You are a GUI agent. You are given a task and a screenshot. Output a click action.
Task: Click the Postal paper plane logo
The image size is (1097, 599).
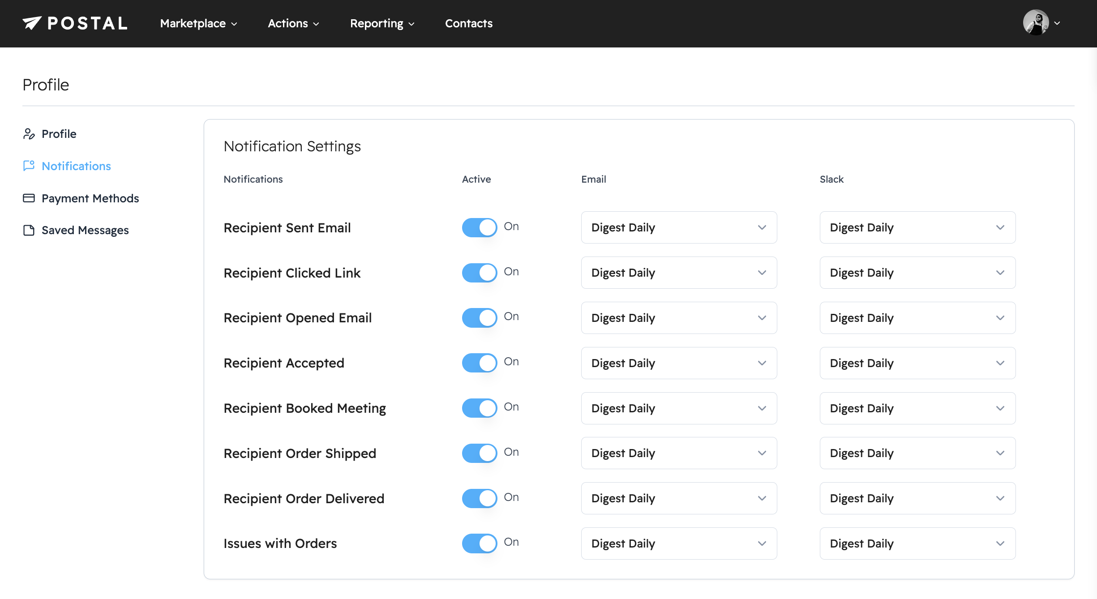32,23
